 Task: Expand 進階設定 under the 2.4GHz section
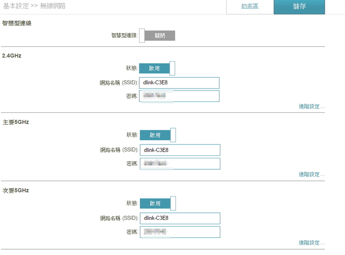(311, 107)
